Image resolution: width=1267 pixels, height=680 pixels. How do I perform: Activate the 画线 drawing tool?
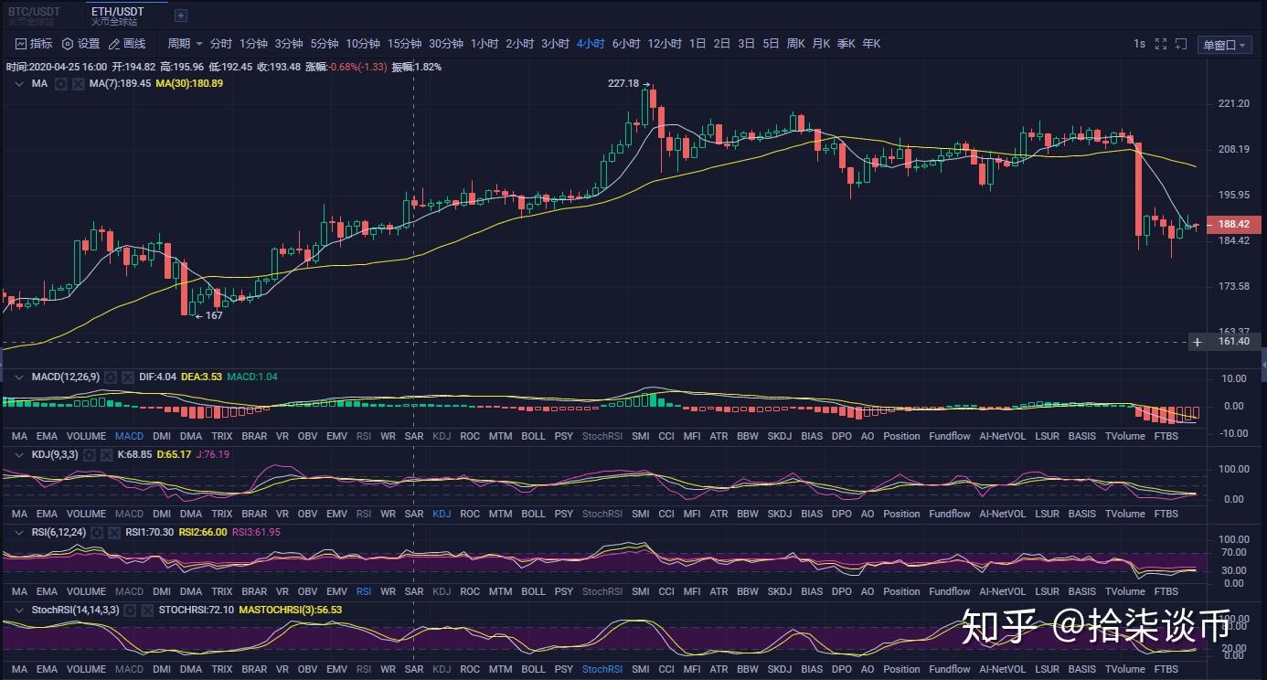[x=126, y=44]
